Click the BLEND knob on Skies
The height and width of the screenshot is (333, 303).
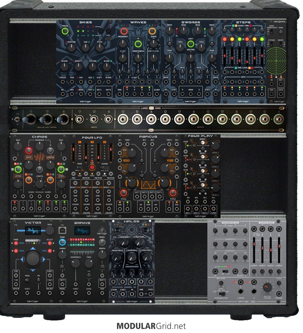point(107,67)
